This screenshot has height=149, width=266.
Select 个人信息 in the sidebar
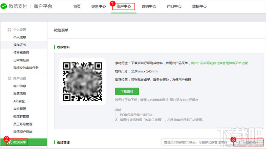(20, 37)
